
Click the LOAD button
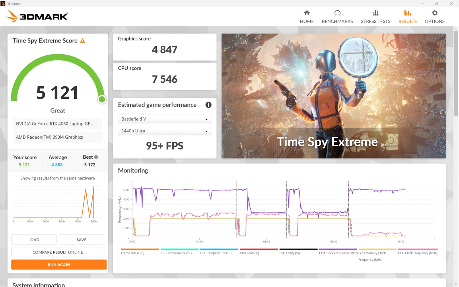coord(34,240)
